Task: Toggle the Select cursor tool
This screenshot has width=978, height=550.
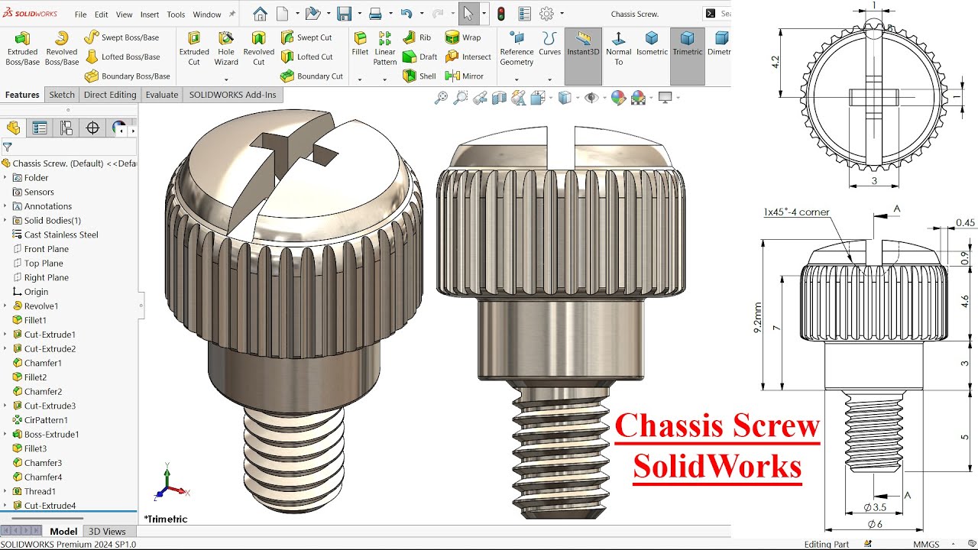Action: point(468,14)
